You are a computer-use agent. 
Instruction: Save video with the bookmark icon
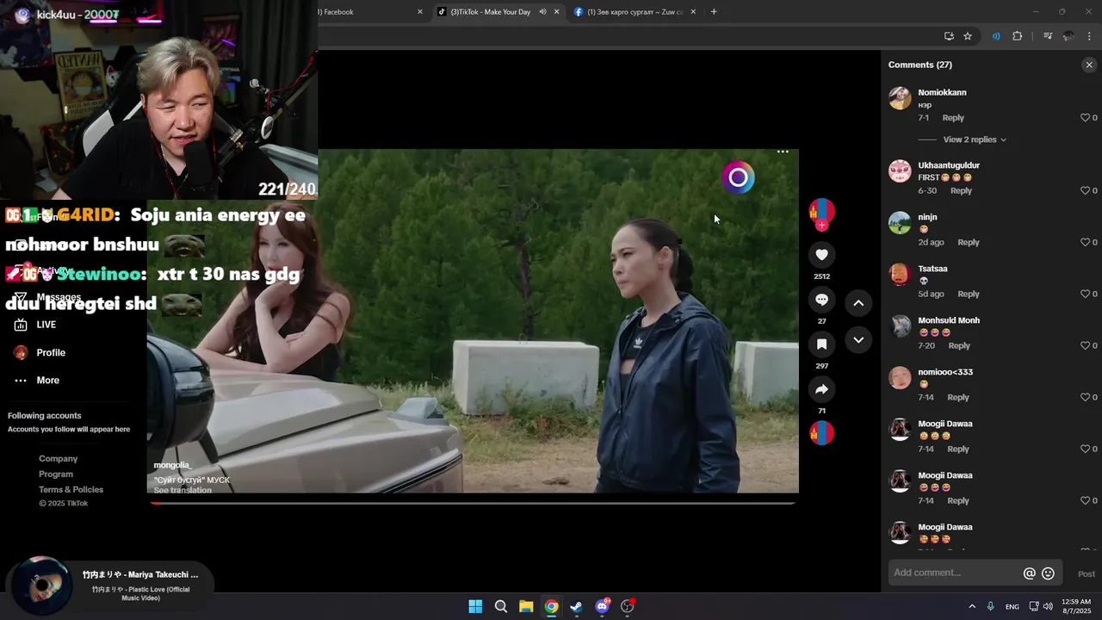(x=821, y=344)
